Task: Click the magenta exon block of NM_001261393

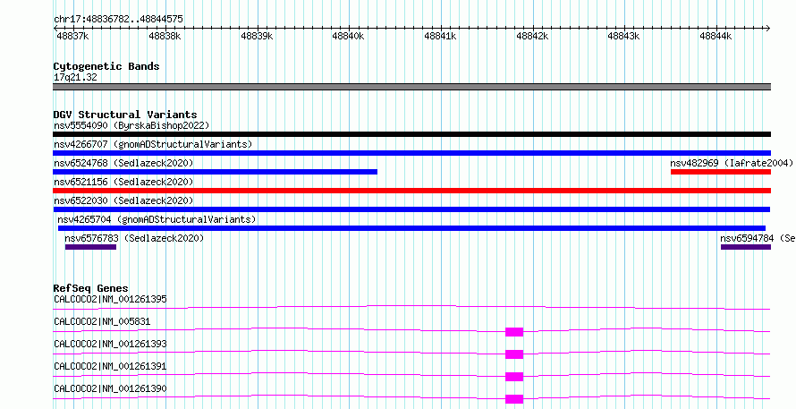Action: pos(514,354)
